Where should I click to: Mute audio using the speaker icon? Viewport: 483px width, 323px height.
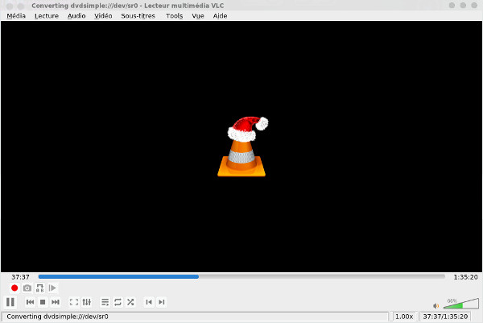[x=436, y=305]
